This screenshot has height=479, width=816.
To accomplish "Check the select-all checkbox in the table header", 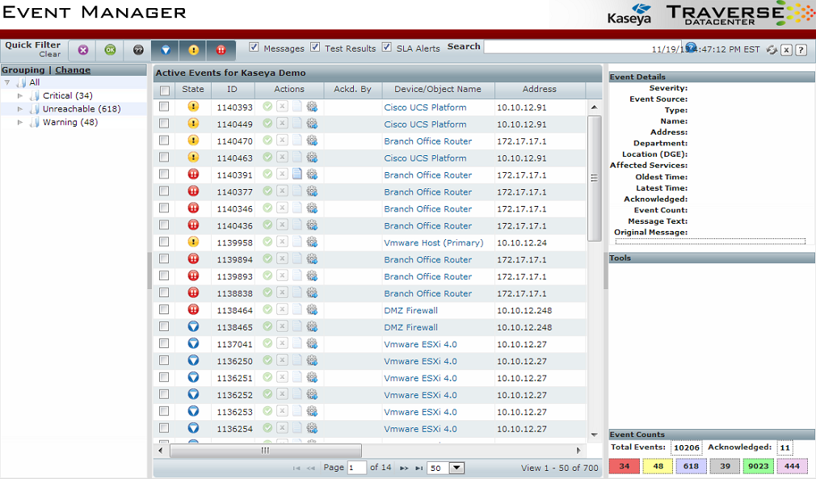I will 165,90.
